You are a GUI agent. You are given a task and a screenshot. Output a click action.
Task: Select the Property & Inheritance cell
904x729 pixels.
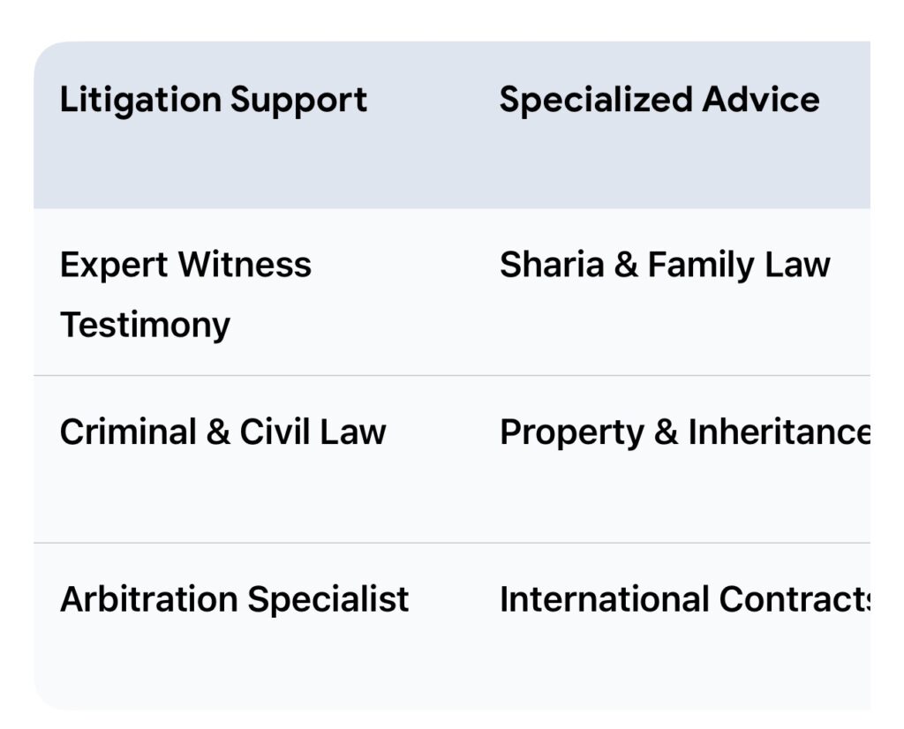click(684, 432)
